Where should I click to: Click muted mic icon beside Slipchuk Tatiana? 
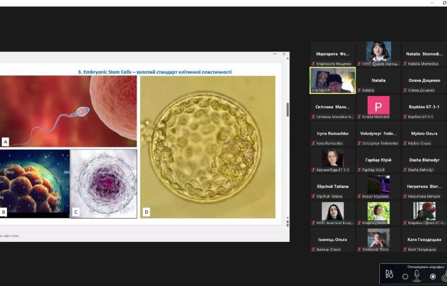click(313, 196)
